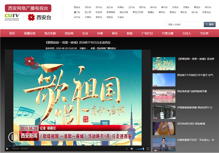Image resolution: width=219 pixels, height=153 pixels.
Task: Click the 来源 西安网络广播电视台 text
Action: pyautogui.click(x=103, y=48)
